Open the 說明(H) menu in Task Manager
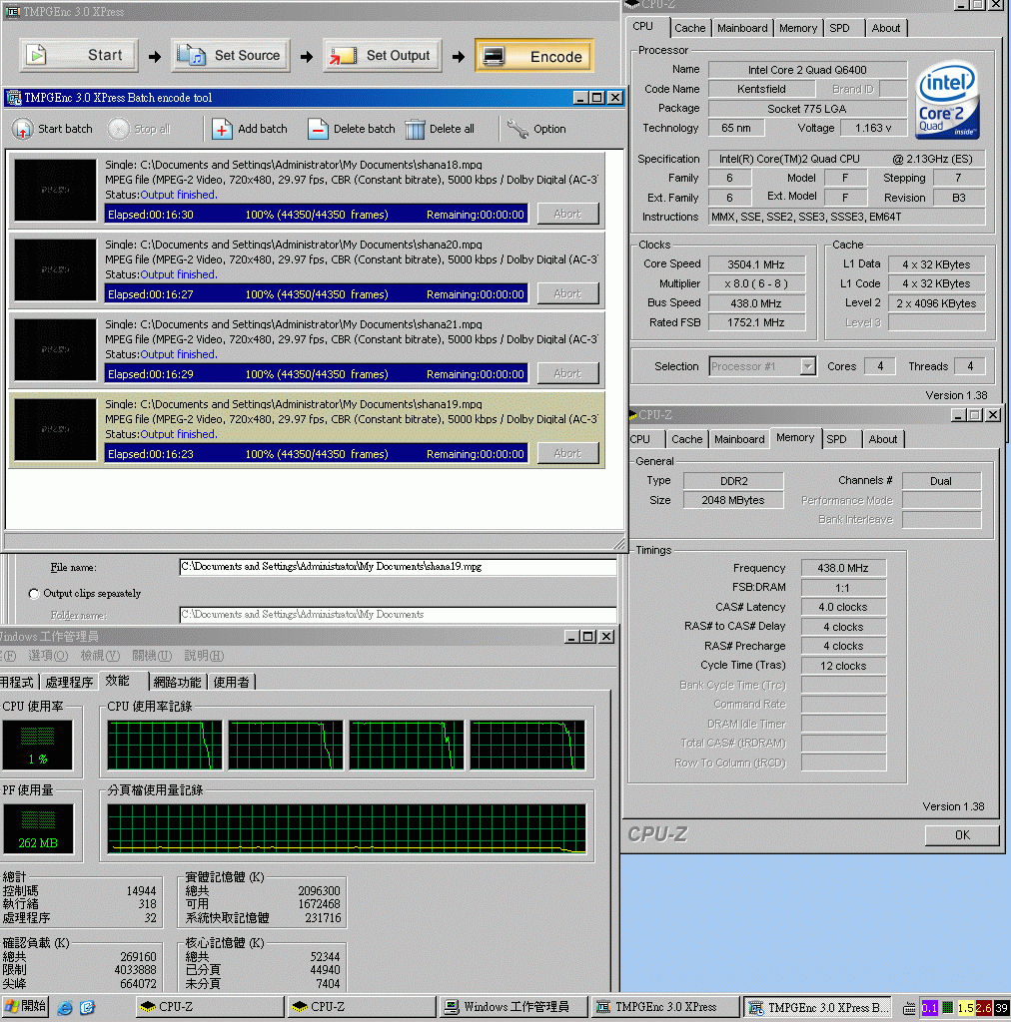1011x1022 pixels. click(x=204, y=656)
